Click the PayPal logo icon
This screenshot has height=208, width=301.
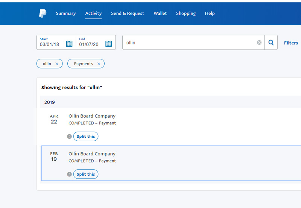click(x=43, y=13)
